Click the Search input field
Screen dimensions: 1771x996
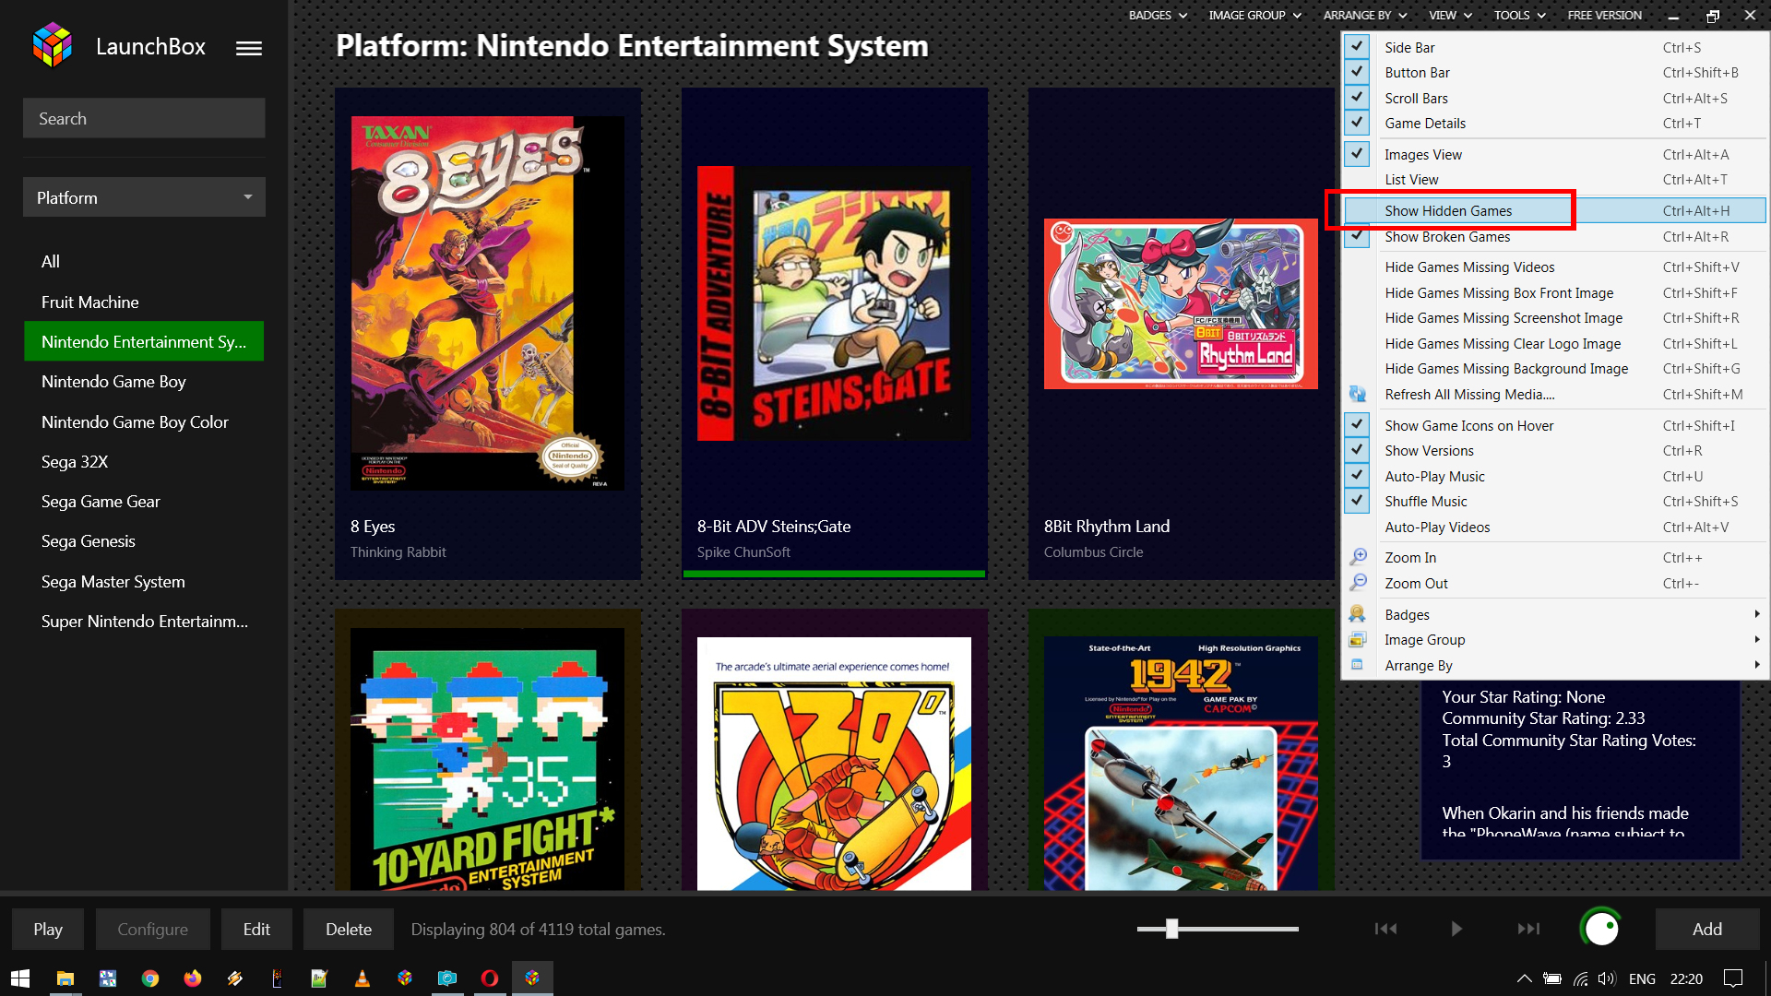point(144,119)
